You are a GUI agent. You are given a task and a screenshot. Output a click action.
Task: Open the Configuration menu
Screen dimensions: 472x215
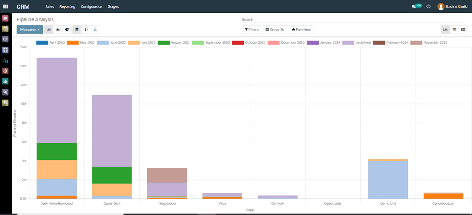pos(91,7)
